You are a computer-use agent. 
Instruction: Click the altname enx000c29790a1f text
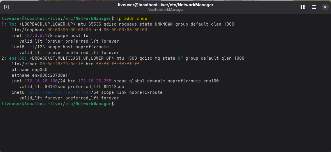tap(41, 75)
